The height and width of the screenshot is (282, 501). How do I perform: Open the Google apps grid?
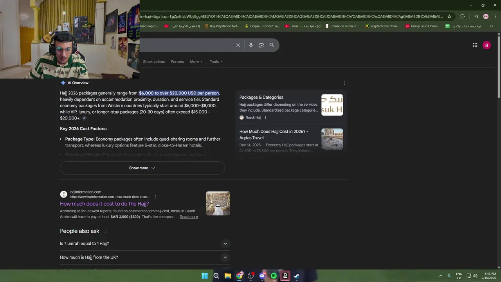(x=475, y=45)
